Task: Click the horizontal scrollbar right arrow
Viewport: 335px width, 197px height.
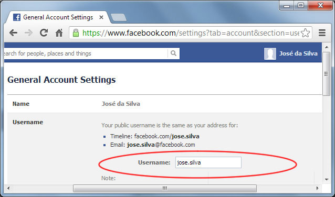Action: (318, 188)
